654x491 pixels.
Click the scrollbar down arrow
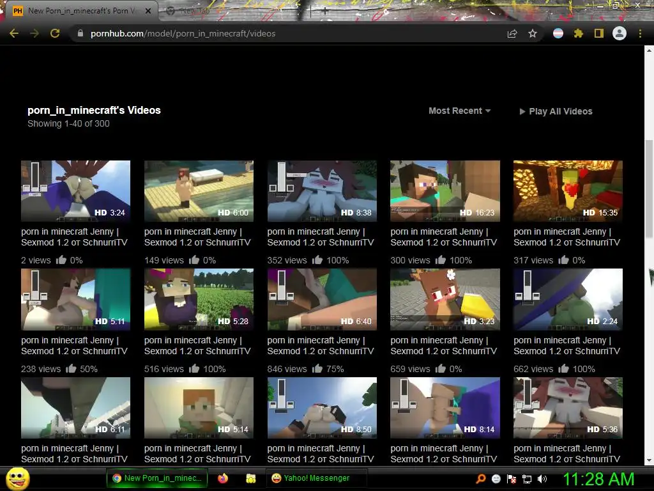[649, 460]
